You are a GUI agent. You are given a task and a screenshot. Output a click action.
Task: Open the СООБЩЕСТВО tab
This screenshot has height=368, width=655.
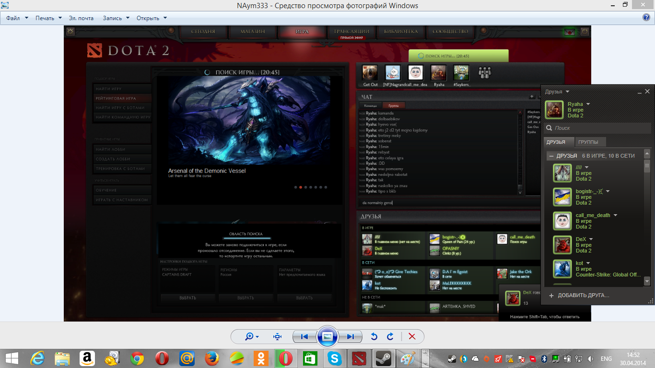[x=450, y=32]
